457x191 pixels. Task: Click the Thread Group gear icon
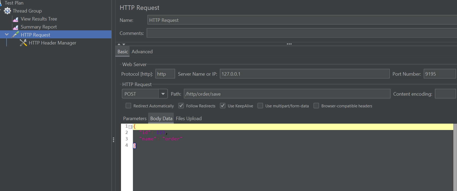click(7, 11)
